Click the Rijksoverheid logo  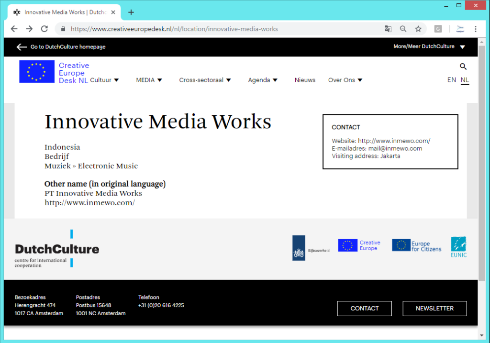(x=311, y=248)
